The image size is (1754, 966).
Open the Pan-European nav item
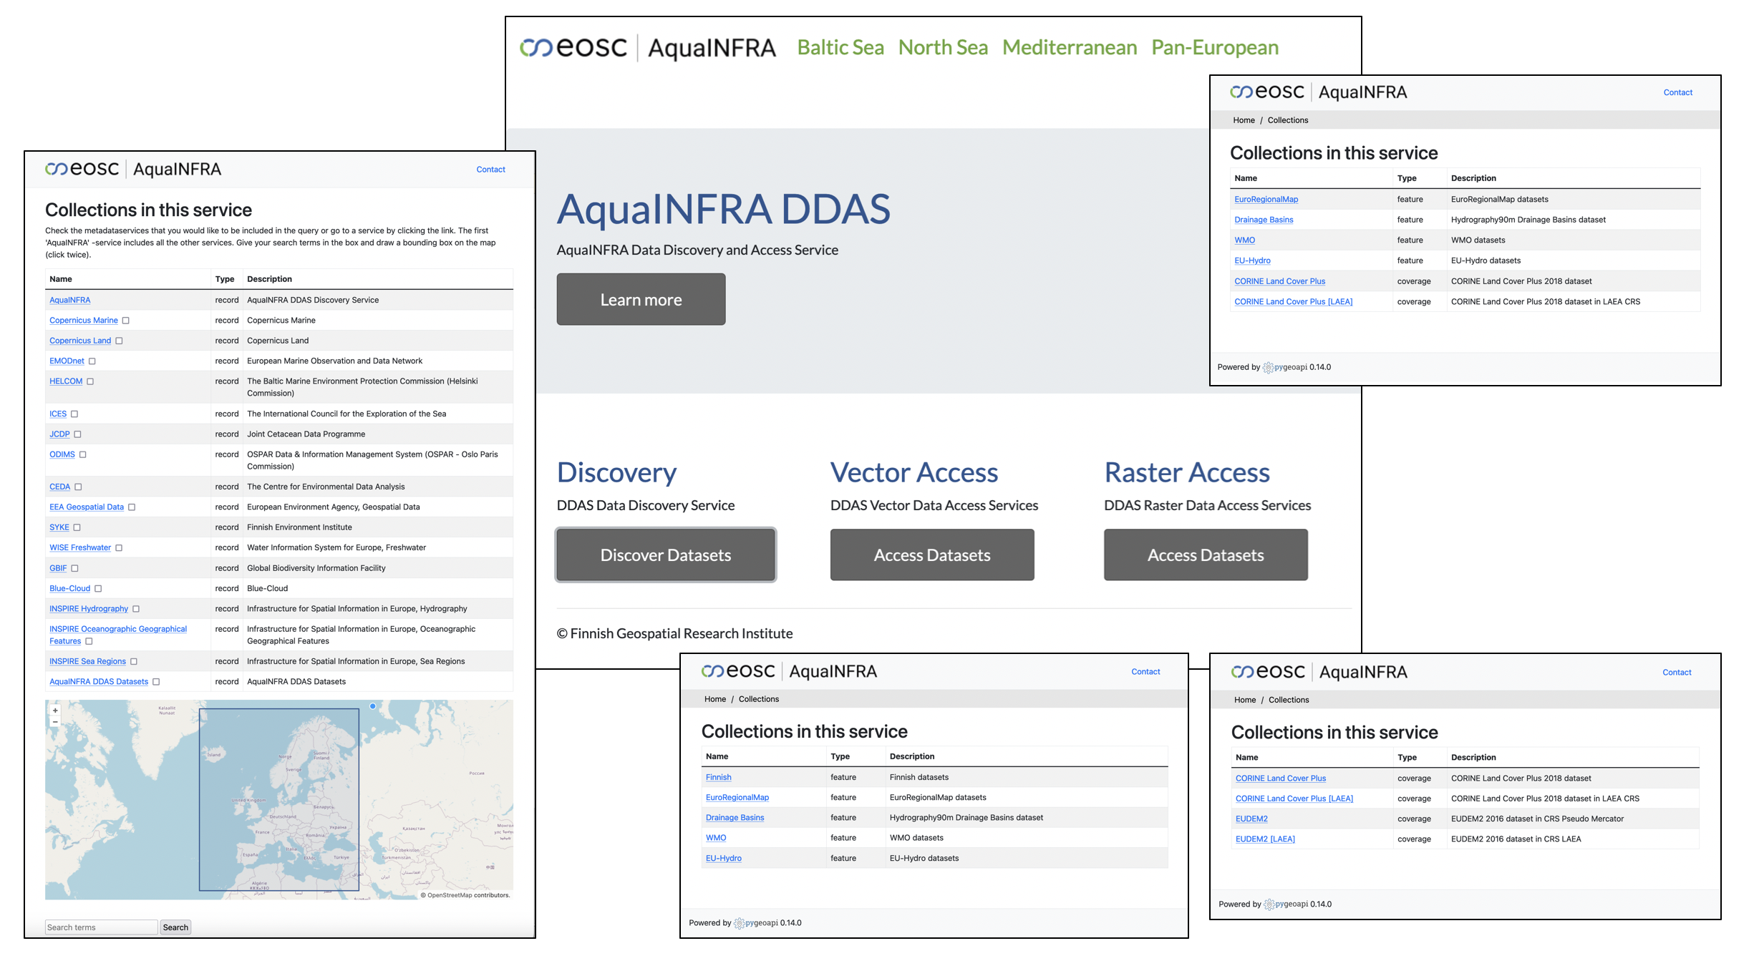coord(1214,48)
